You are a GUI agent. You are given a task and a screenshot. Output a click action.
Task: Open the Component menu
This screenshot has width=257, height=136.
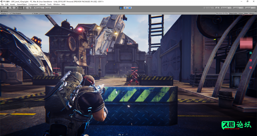coord(33,4)
